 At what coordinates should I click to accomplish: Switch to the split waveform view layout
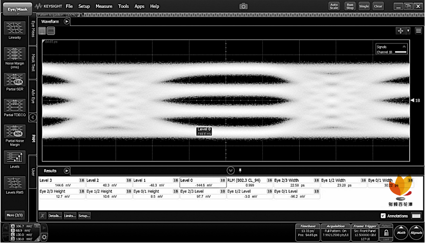(51, 31)
